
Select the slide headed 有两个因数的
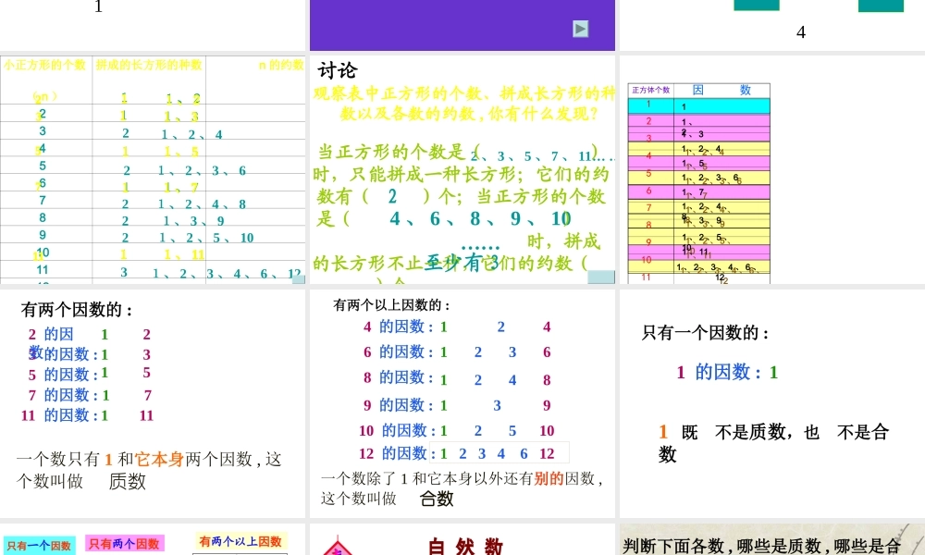pos(153,403)
